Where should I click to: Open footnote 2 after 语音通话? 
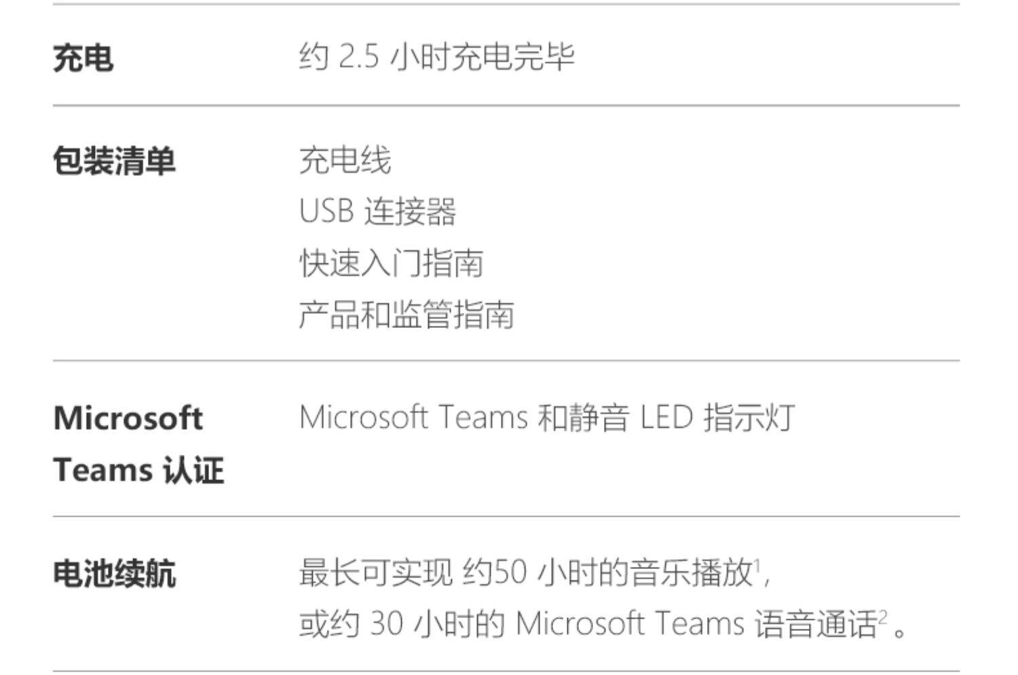(882, 615)
